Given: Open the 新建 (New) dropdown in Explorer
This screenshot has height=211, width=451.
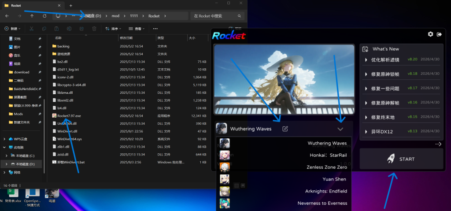Looking at the screenshot, I should 12,29.
